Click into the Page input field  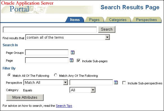coord(47,60)
